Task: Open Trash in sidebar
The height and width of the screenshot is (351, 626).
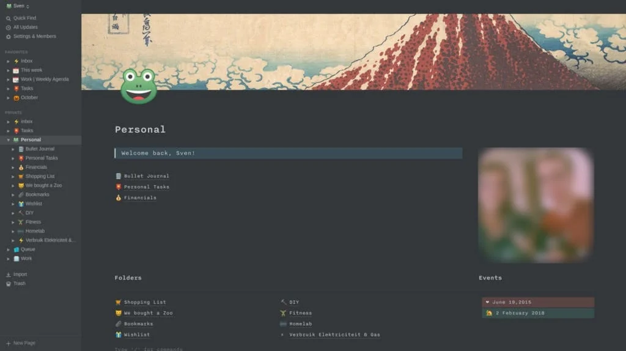Action: (x=19, y=284)
